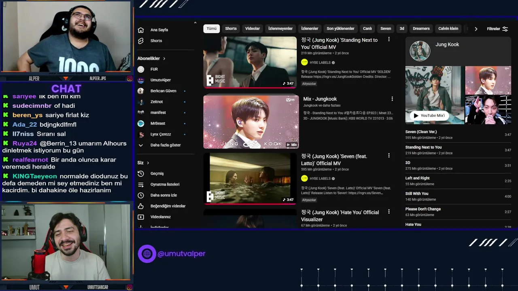Image resolution: width=518 pixels, height=291 pixels.
Task: Play 3D track in song list
Action: [x=458, y=165]
